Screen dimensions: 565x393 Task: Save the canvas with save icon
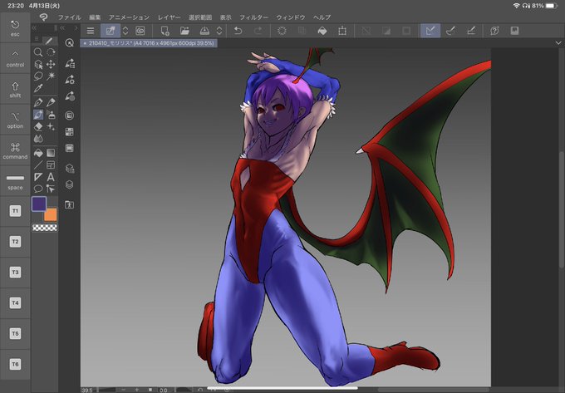tap(204, 31)
